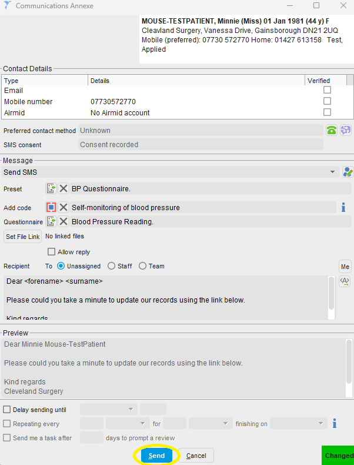Clear the BP Questionnaire preset
The image size is (354, 465).
tap(63, 188)
